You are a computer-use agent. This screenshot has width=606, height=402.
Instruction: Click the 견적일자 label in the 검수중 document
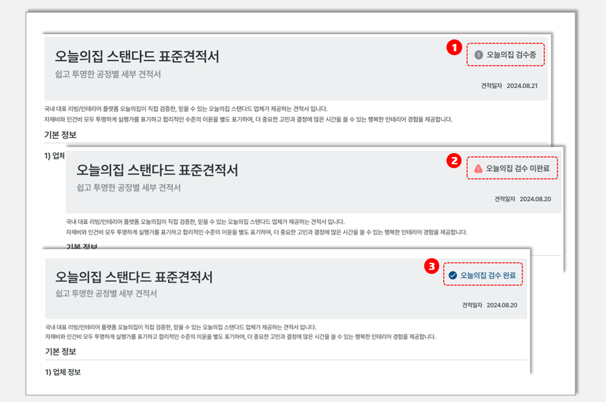coord(491,86)
